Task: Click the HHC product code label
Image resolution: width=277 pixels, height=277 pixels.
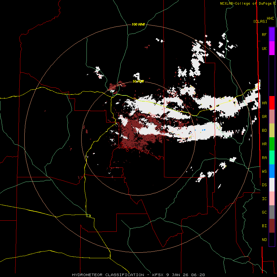Action: [x=271, y=18]
